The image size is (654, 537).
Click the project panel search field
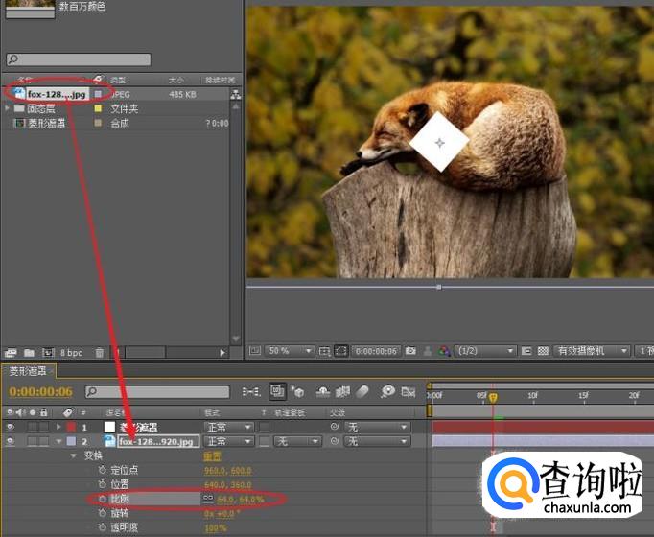pos(79,59)
